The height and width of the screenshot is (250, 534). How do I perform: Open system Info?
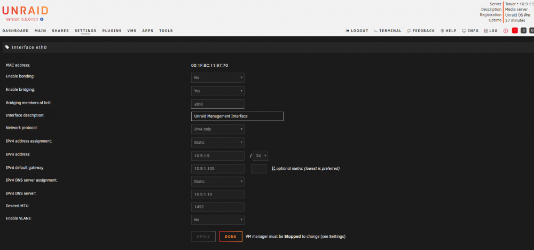pos(470,30)
